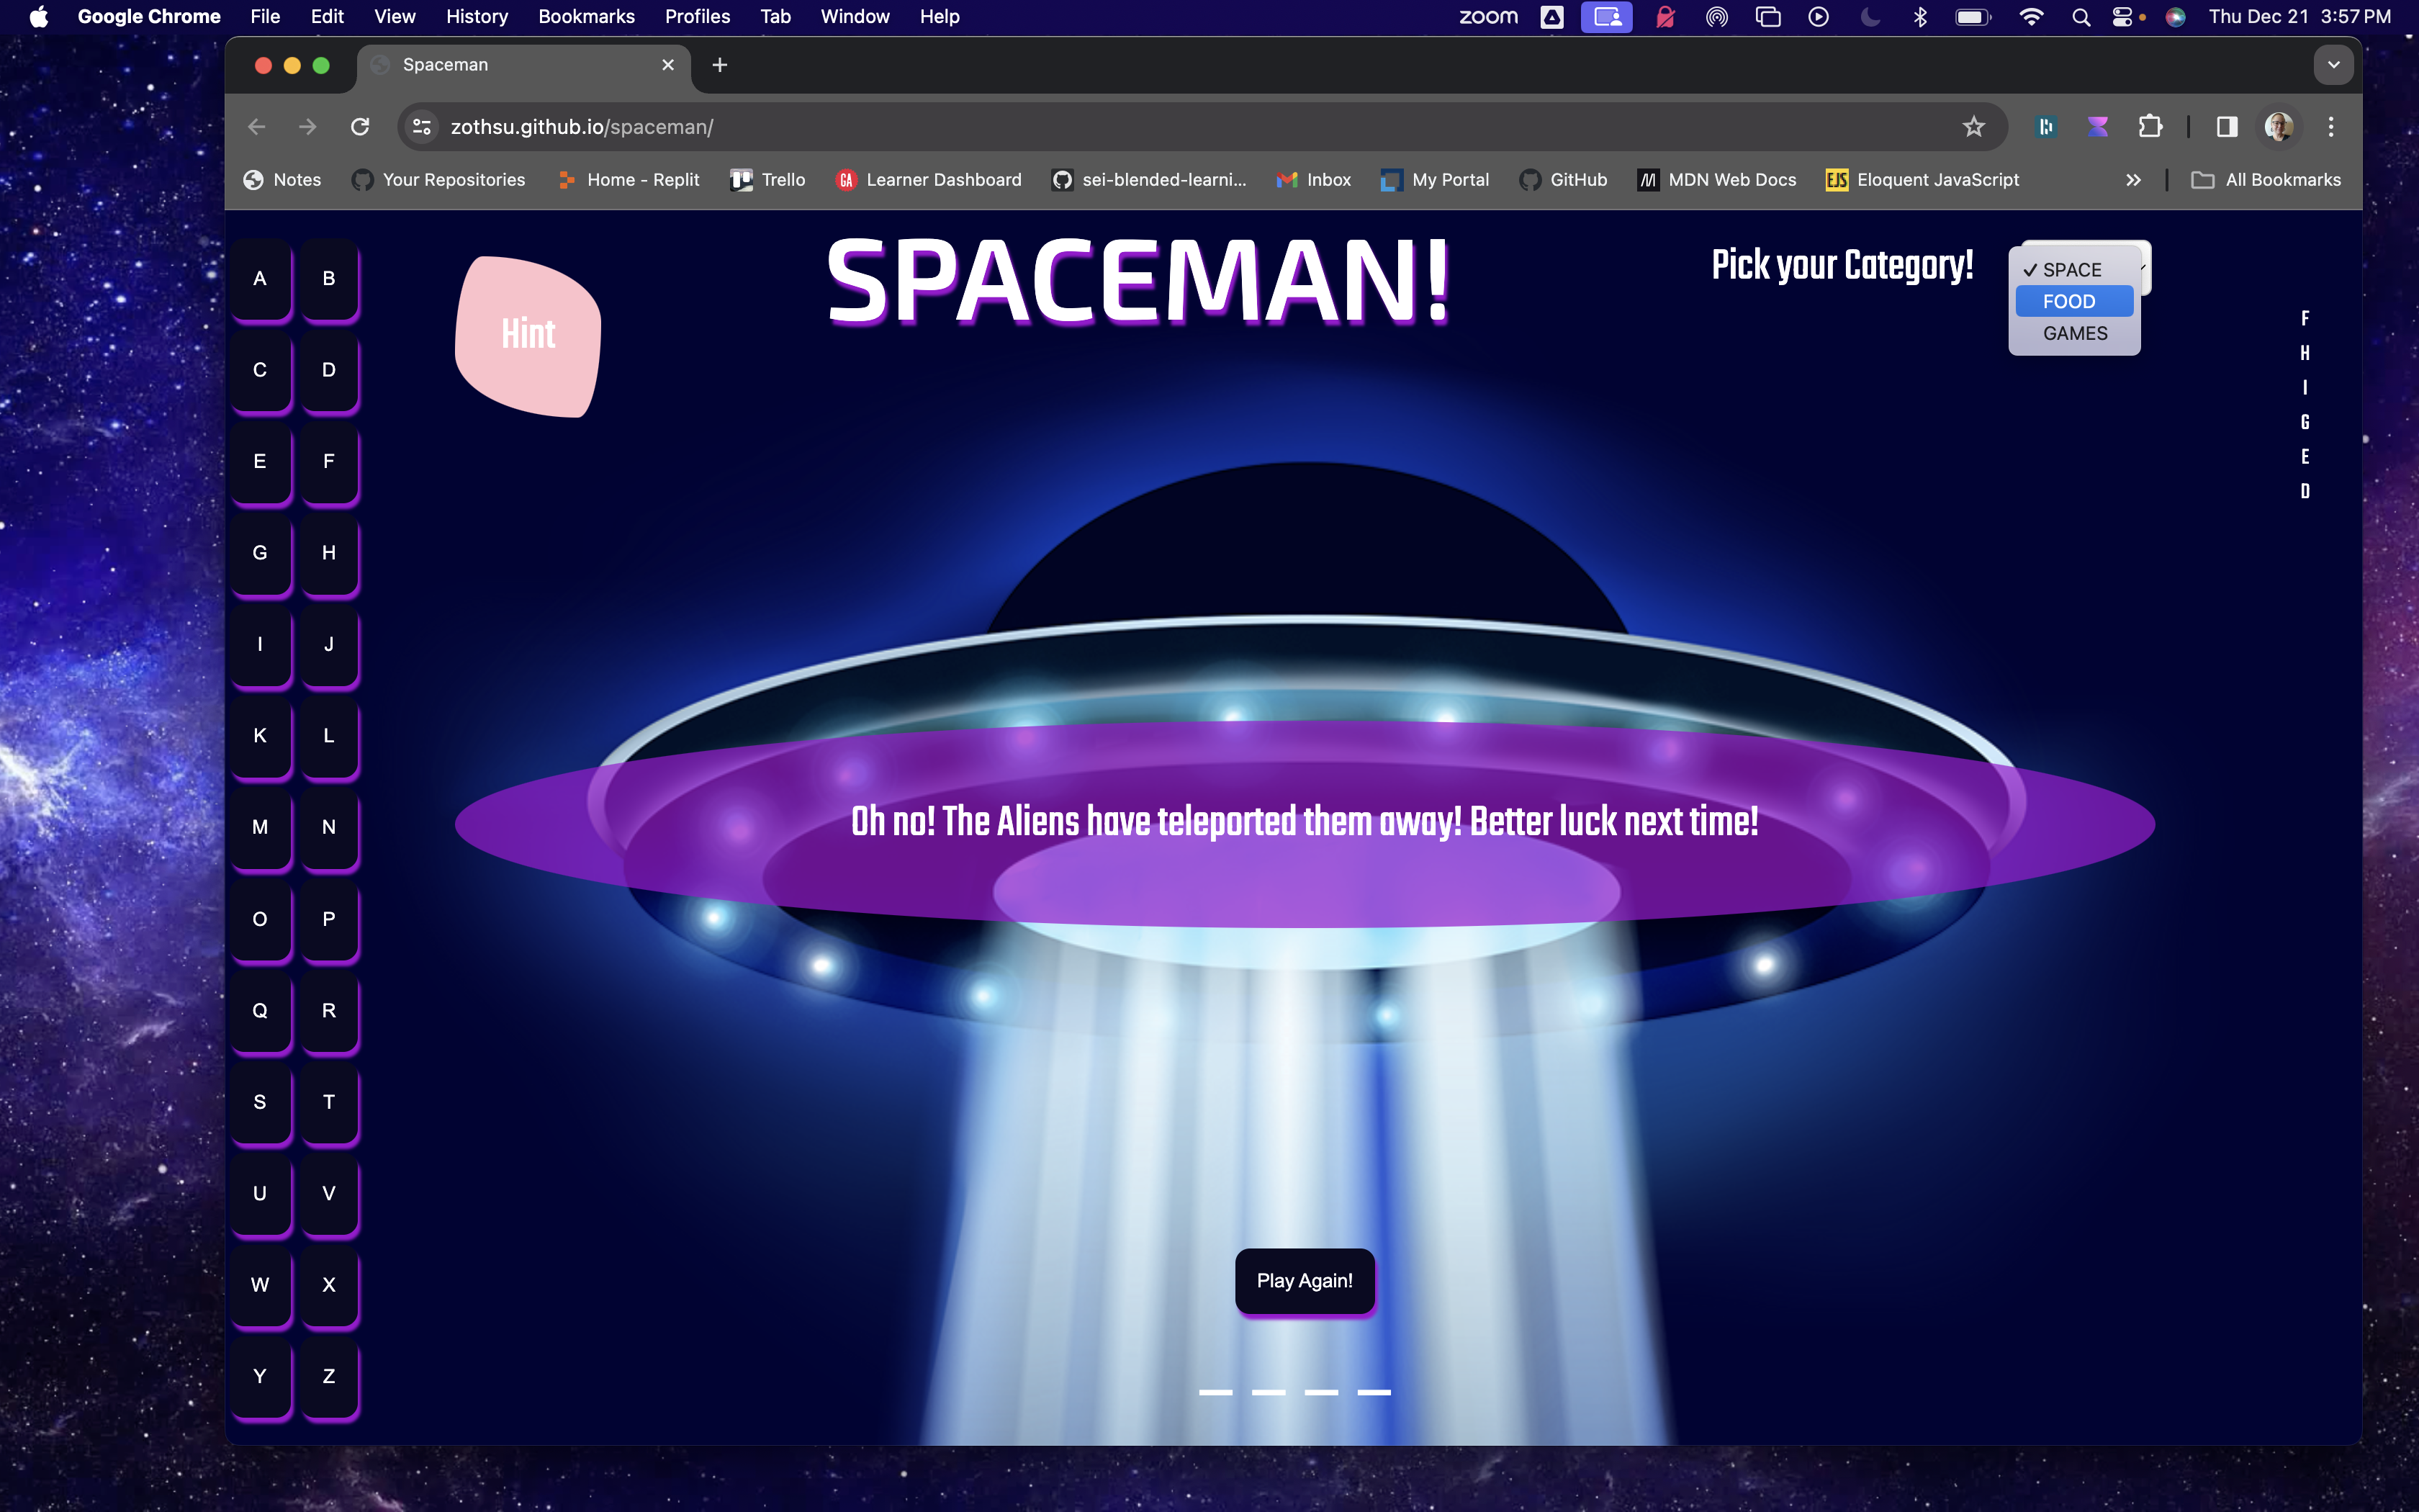View site information icon in address bar
Screen dimensions: 2419x1512
(422, 127)
